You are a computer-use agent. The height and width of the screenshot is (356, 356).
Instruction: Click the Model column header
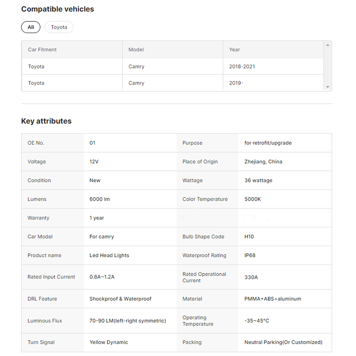coord(136,49)
